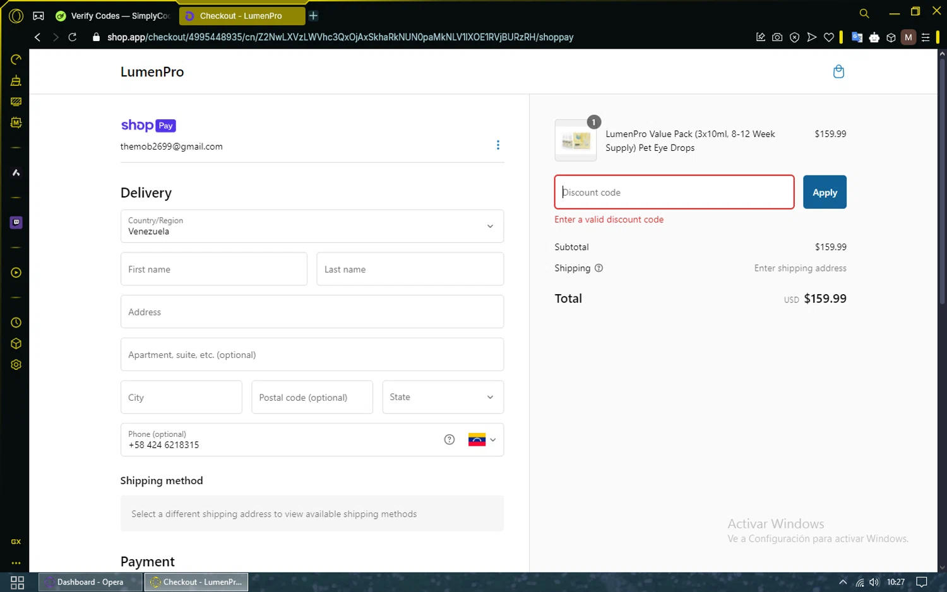Switch to the Verify Codes — SimplyCodes tab
This screenshot has width=947, height=592.
[114, 16]
